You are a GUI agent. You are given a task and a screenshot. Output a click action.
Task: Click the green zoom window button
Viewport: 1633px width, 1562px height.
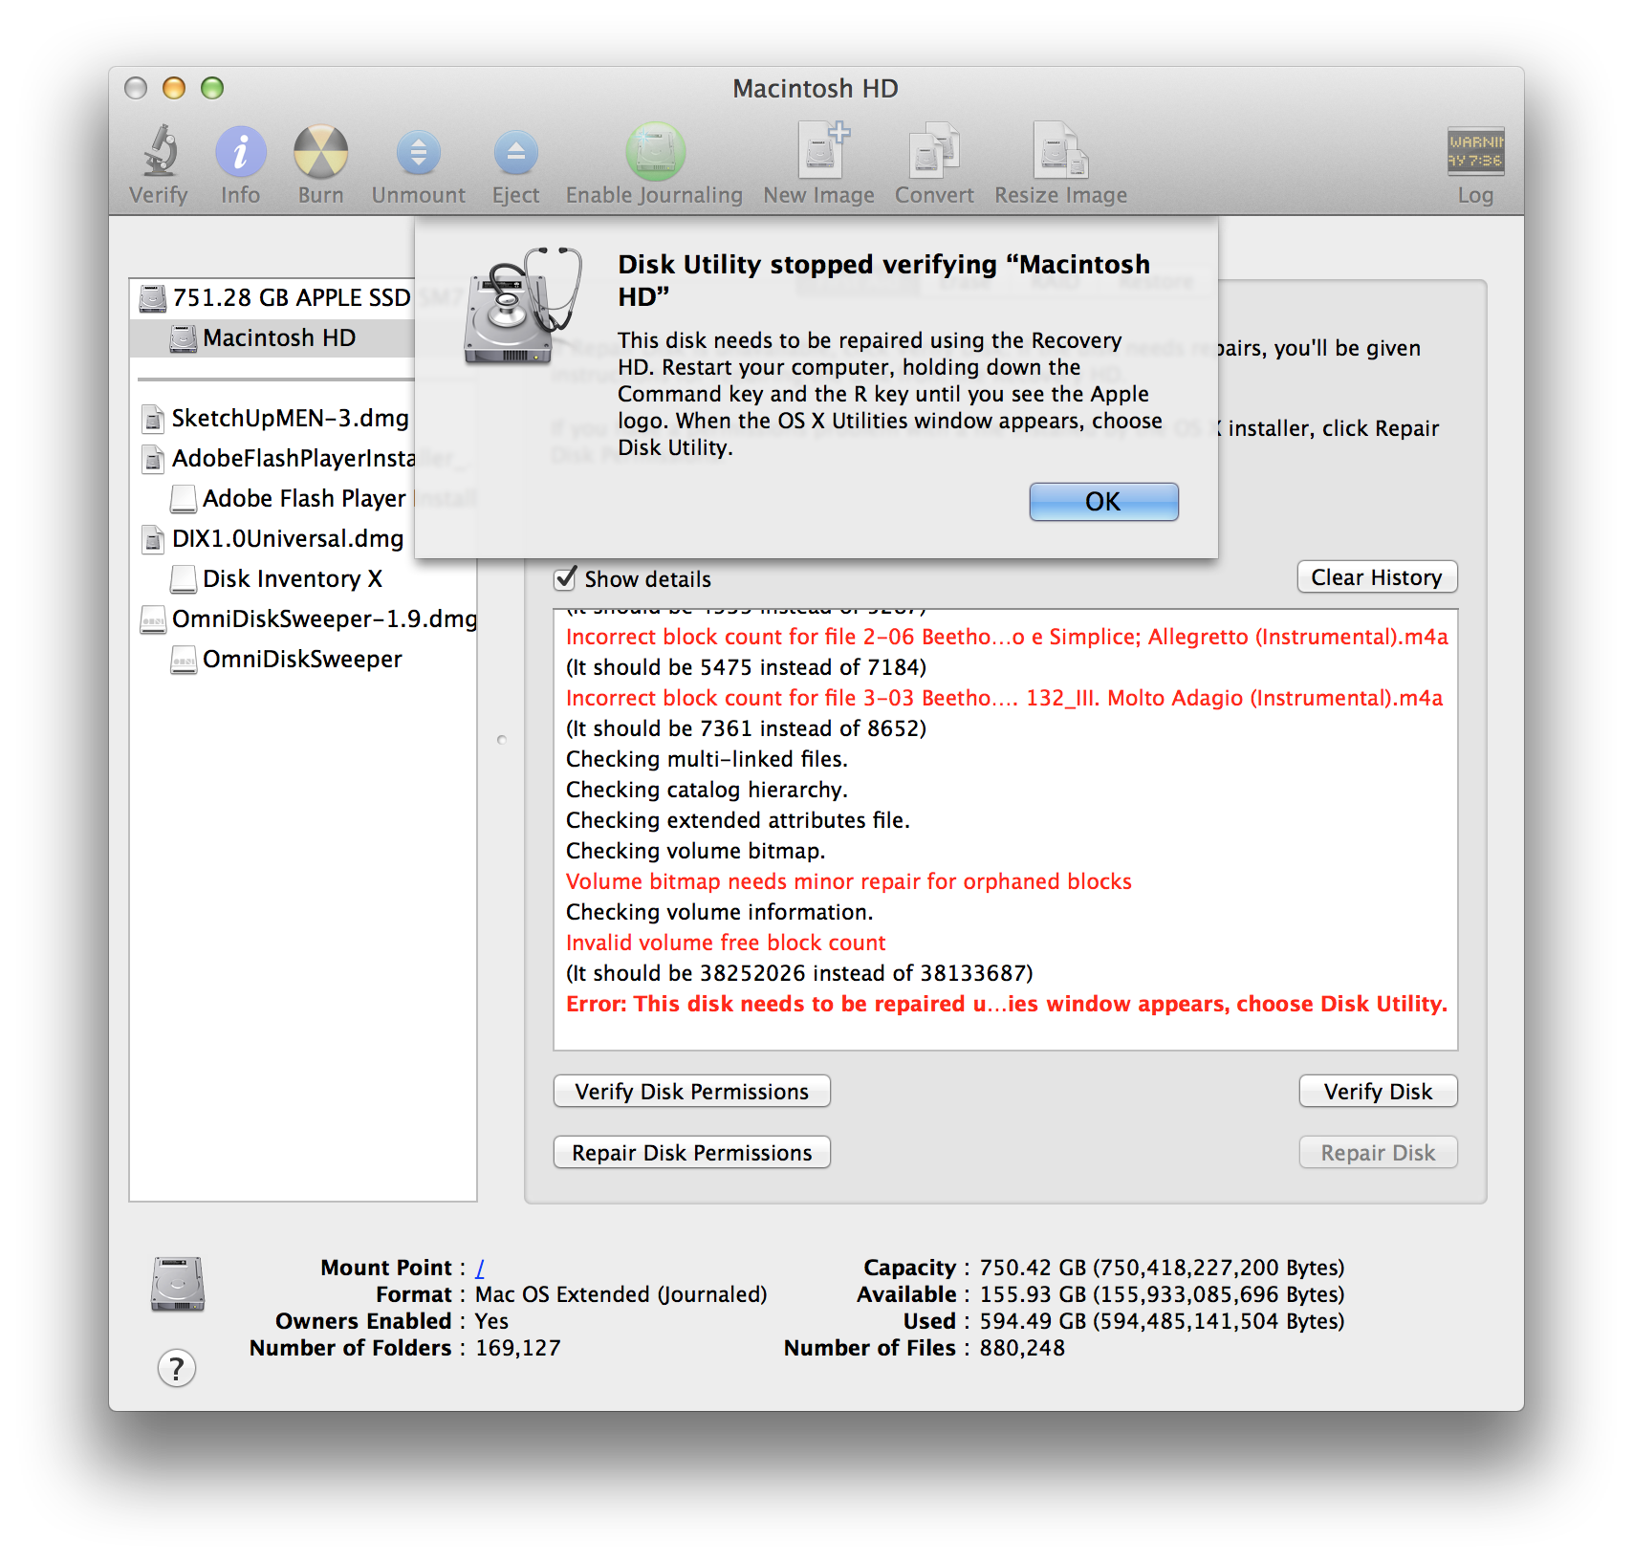click(212, 89)
